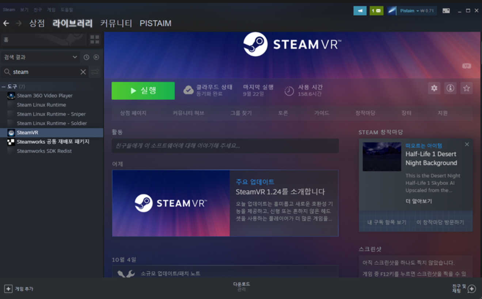Switch to the 커뮤니티 허브 tab
Image resolution: width=482 pixels, height=299 pixels.
[188, 113]
